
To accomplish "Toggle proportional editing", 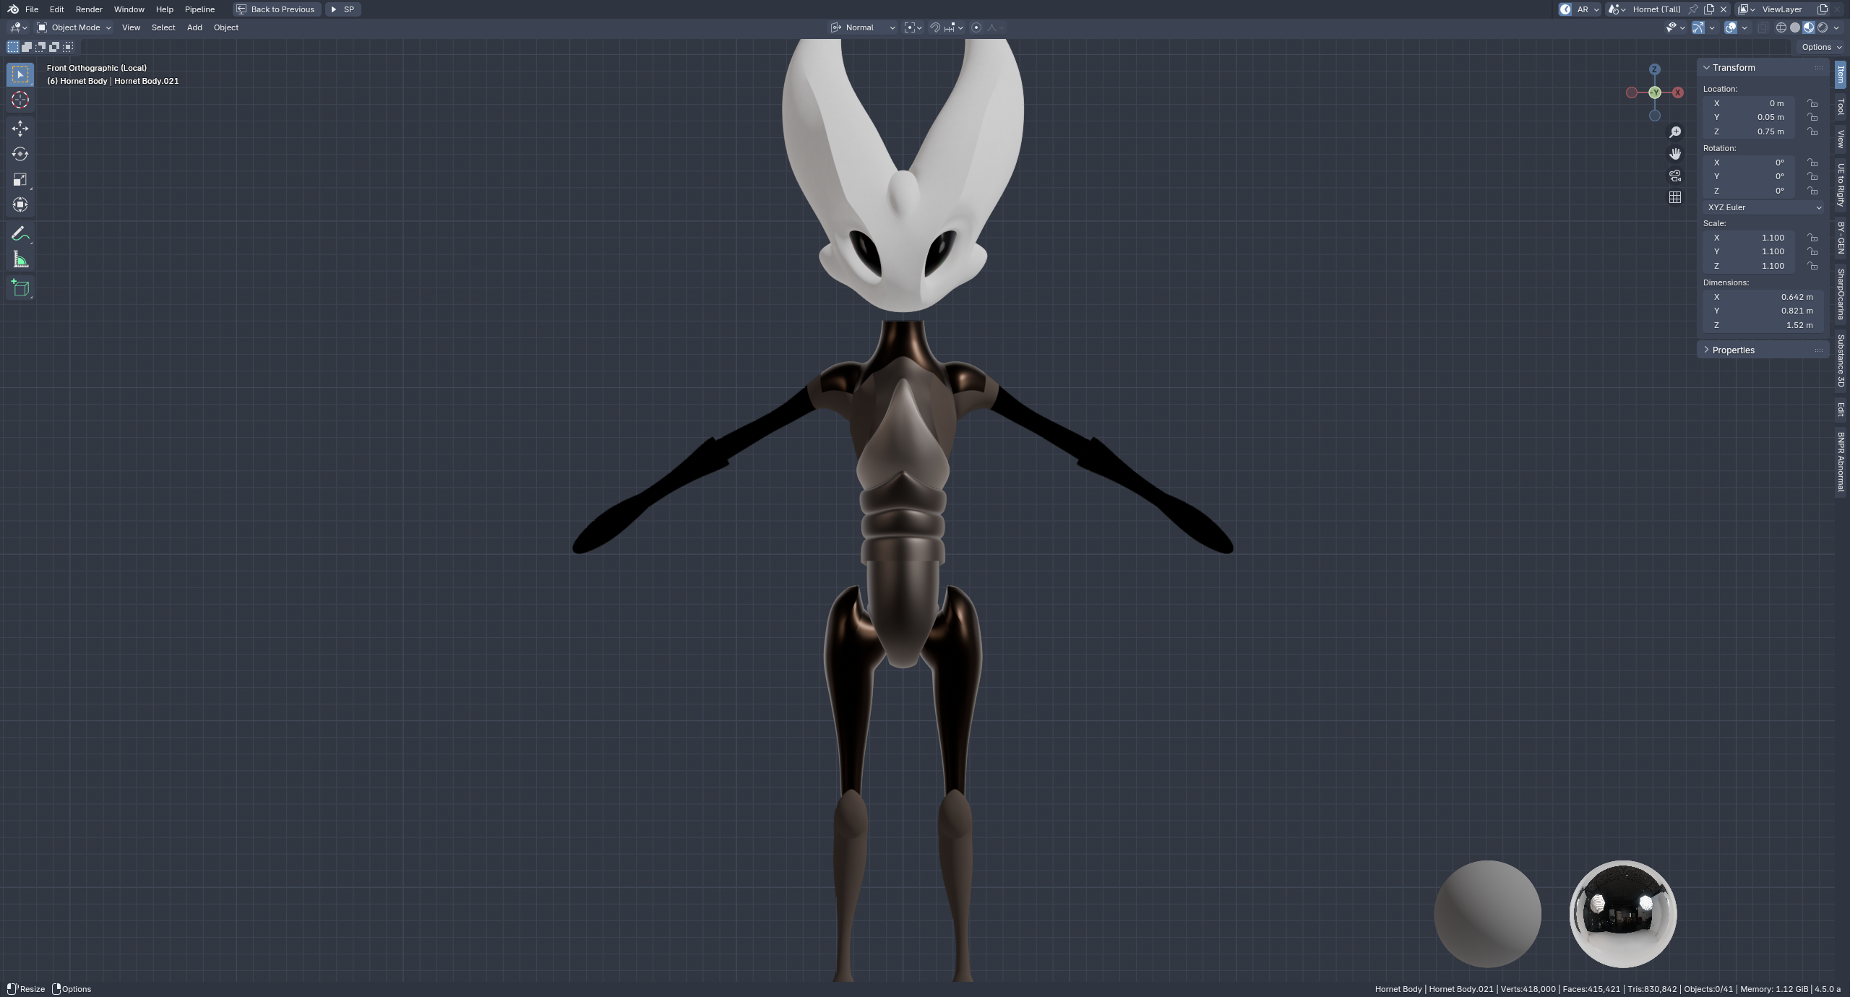I will coord(976,27).
